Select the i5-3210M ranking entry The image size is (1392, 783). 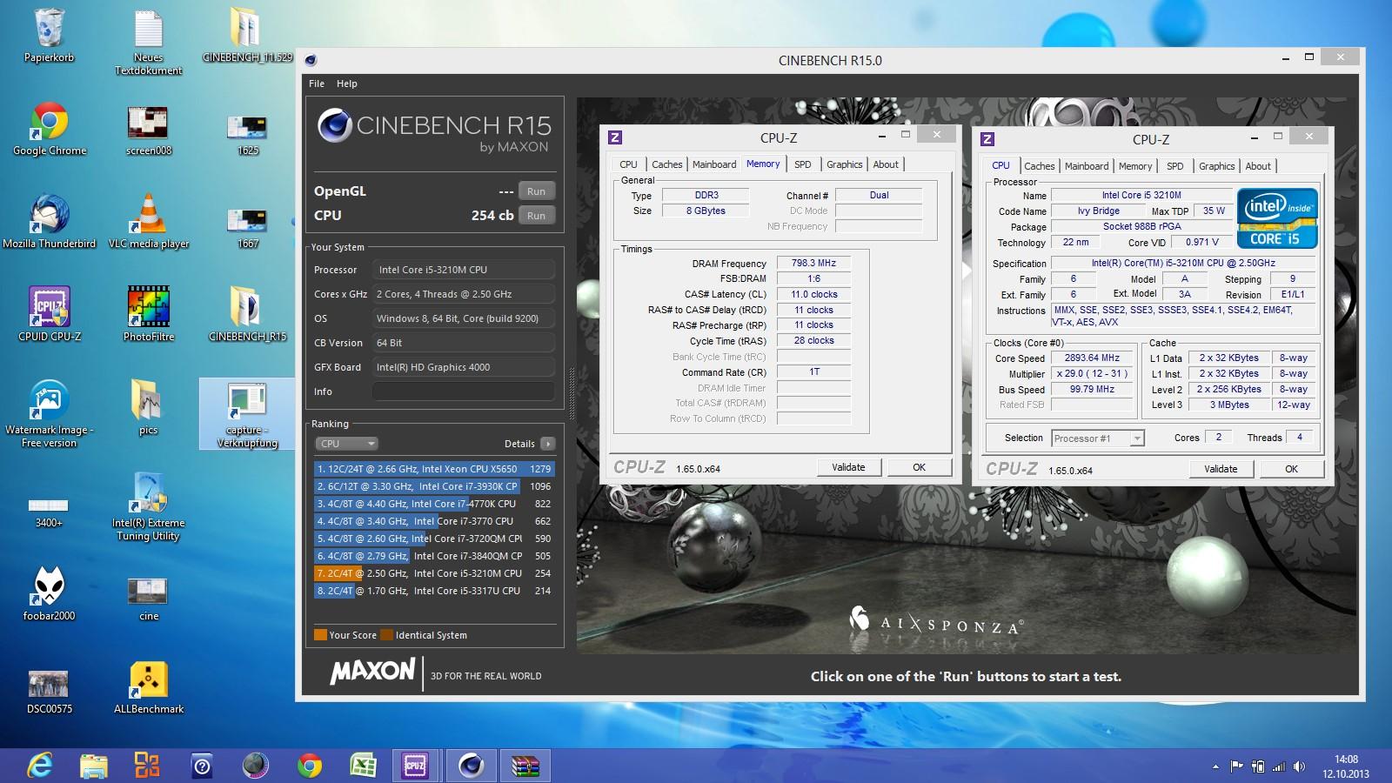pos(433,573)
